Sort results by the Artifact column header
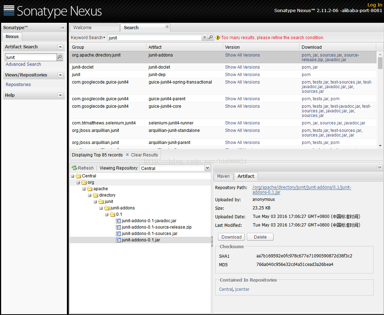Image resolution: width=384 pixels, height=315 pixels. (x=185, y=47)
